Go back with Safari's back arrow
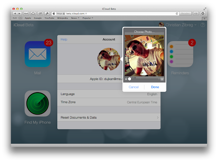218x162 pixels. 15,14
